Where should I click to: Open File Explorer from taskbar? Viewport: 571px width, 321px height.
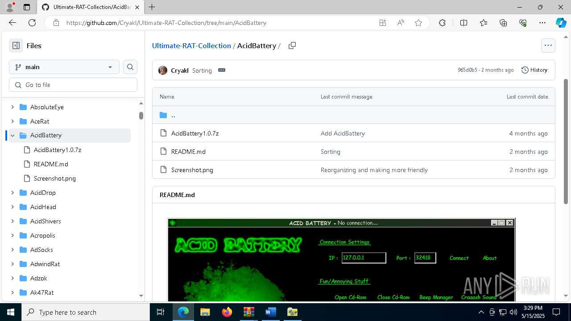(205, 312)
